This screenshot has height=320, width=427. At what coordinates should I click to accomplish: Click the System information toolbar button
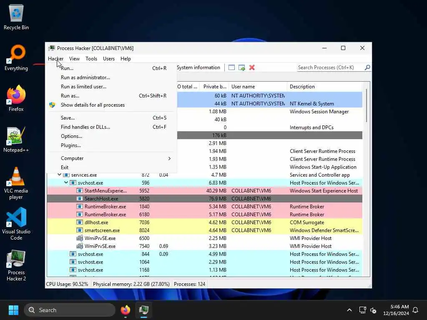198,67
